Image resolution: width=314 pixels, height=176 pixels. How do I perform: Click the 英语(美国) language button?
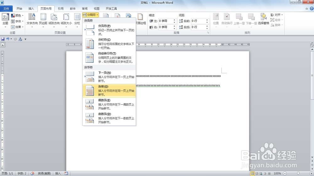(x=45, y=173)
